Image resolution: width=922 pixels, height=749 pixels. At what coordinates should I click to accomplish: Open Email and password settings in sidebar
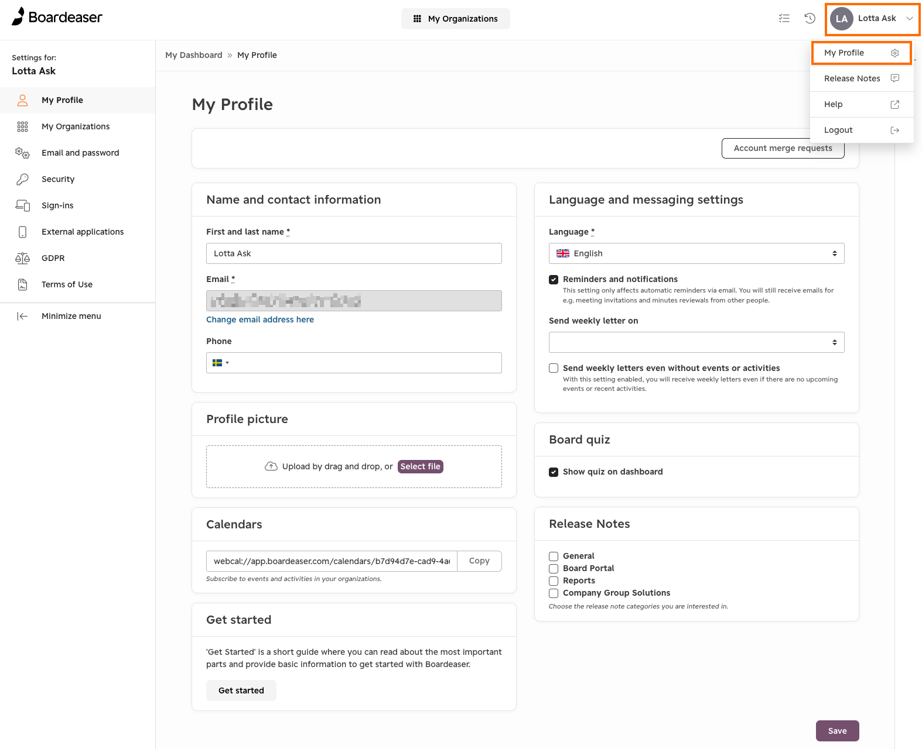(x=77, y=153)
